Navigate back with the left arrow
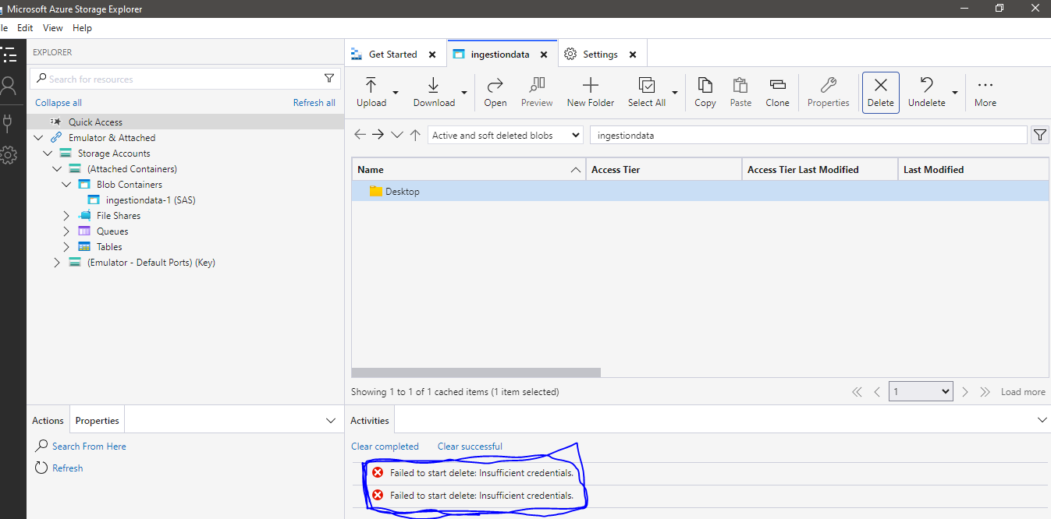The height and width of the screenshot is (519, 1051). coord(360,135)
